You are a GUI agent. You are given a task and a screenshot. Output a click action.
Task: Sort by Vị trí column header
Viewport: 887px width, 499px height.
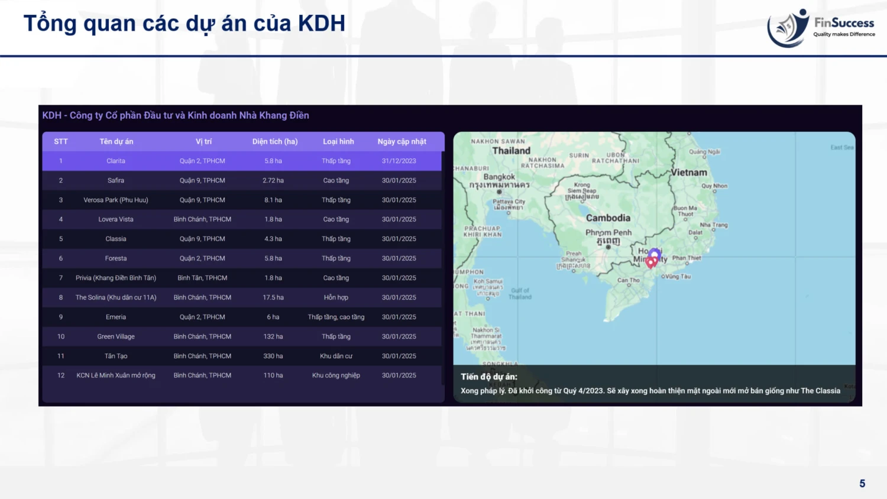[203, 142]
